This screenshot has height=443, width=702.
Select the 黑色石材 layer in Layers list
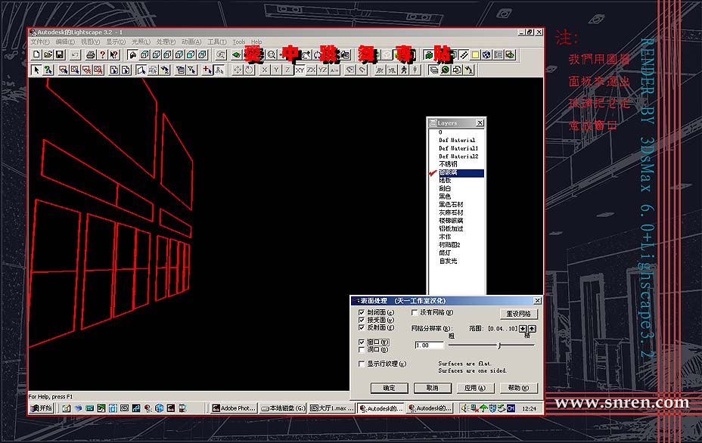click(x=451, y=205)
